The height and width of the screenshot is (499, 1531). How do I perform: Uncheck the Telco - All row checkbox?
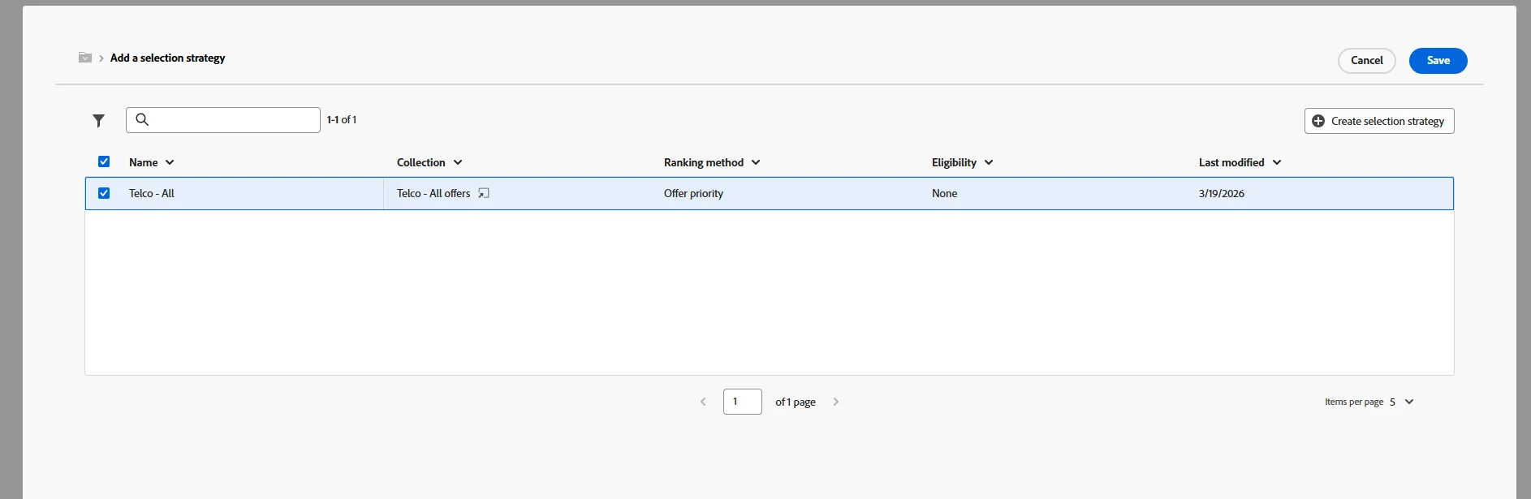tap(104, 193)
